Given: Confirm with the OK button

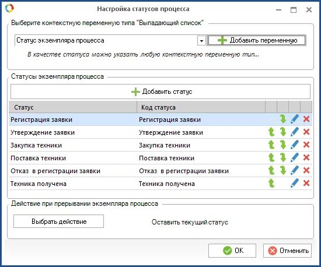Looking at the screenshot, I should (x=232, y=251).
